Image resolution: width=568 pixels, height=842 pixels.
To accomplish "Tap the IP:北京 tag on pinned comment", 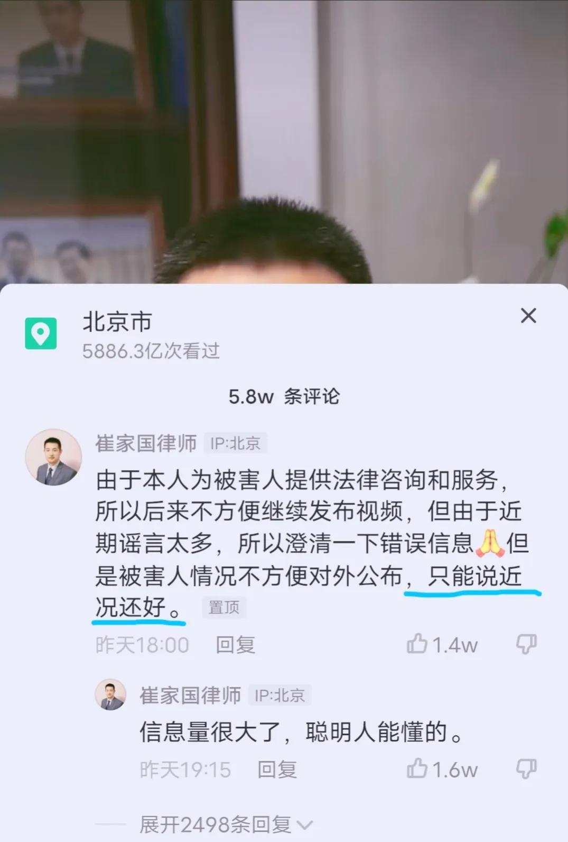I will tap(236, 443).
